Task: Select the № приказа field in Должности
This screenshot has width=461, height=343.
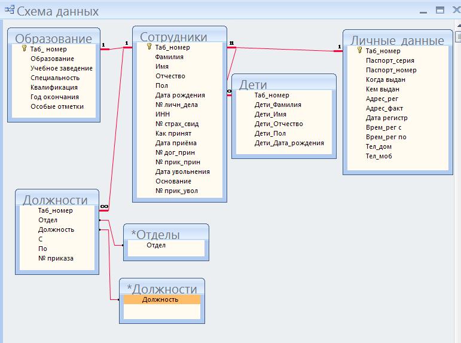Action: 57,258
